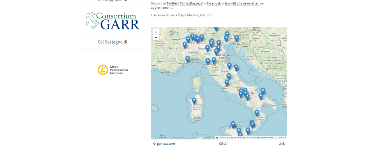Open the Linux Professional Institute logo
This screenshot has height=147, width=372.
click(x=113, y=70)
